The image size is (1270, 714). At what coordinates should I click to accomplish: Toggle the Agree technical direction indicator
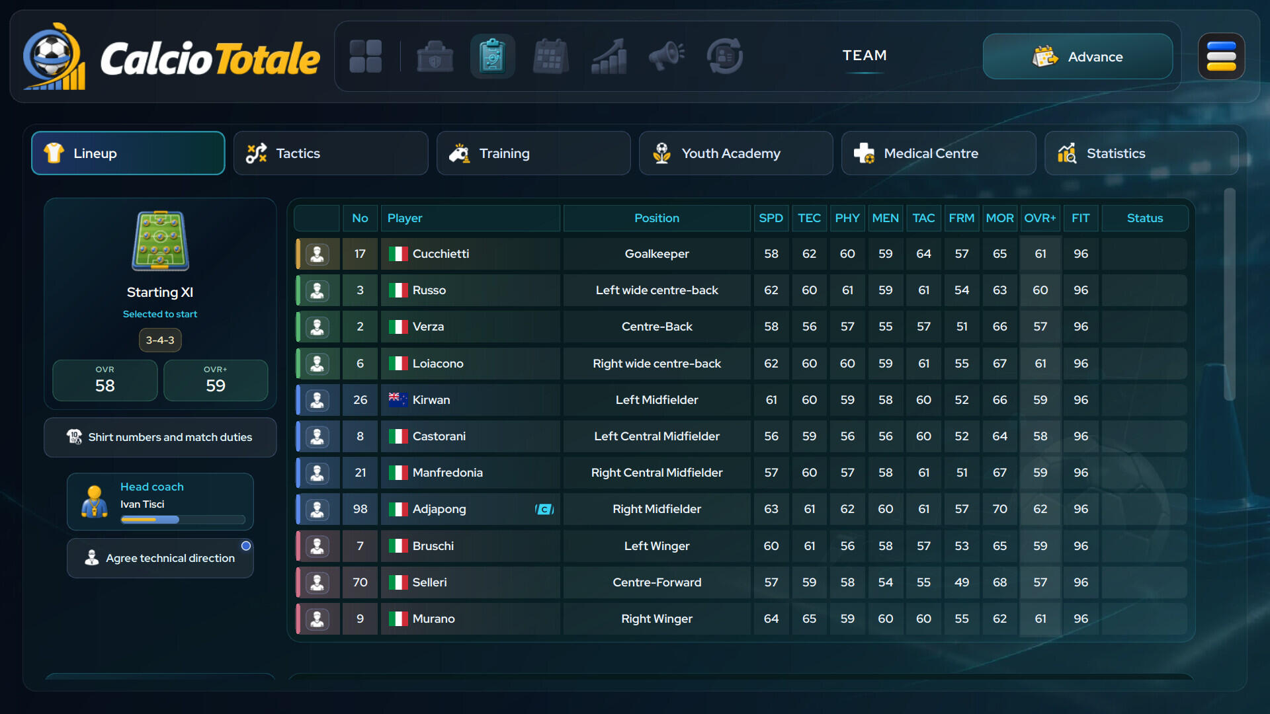click(246, 546)
